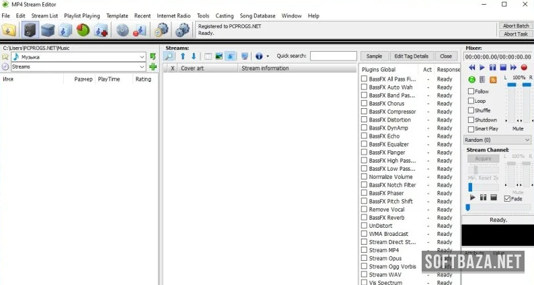Screen dimensions: 534x285
Task: Open the Streams combo box
Action: [x=141, y=67]
